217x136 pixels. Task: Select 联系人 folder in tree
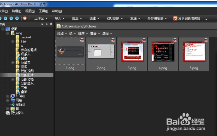click(26, 54)
